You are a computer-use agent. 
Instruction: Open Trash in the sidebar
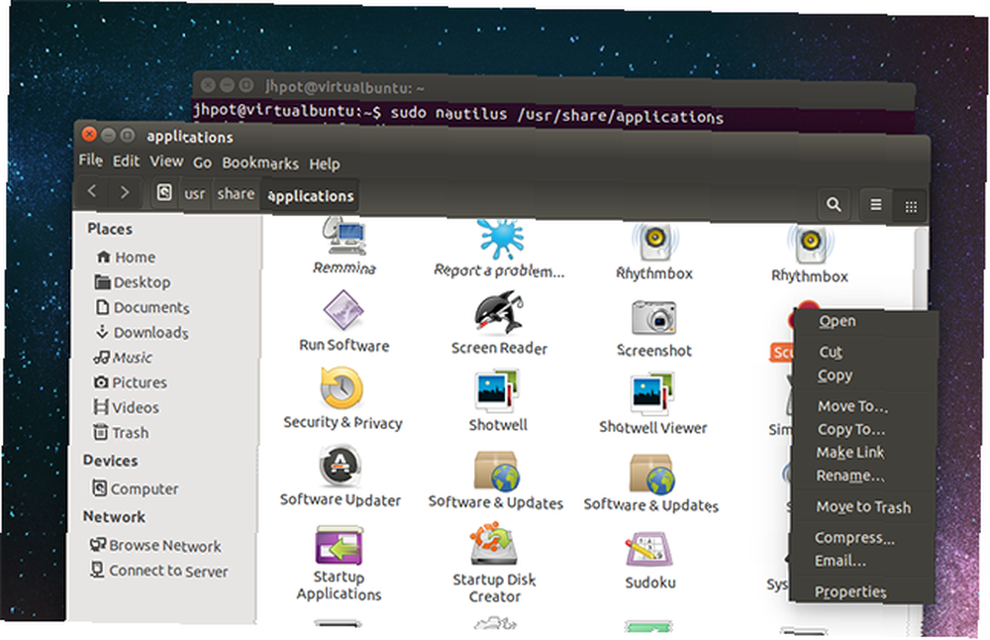pos(121,433)
